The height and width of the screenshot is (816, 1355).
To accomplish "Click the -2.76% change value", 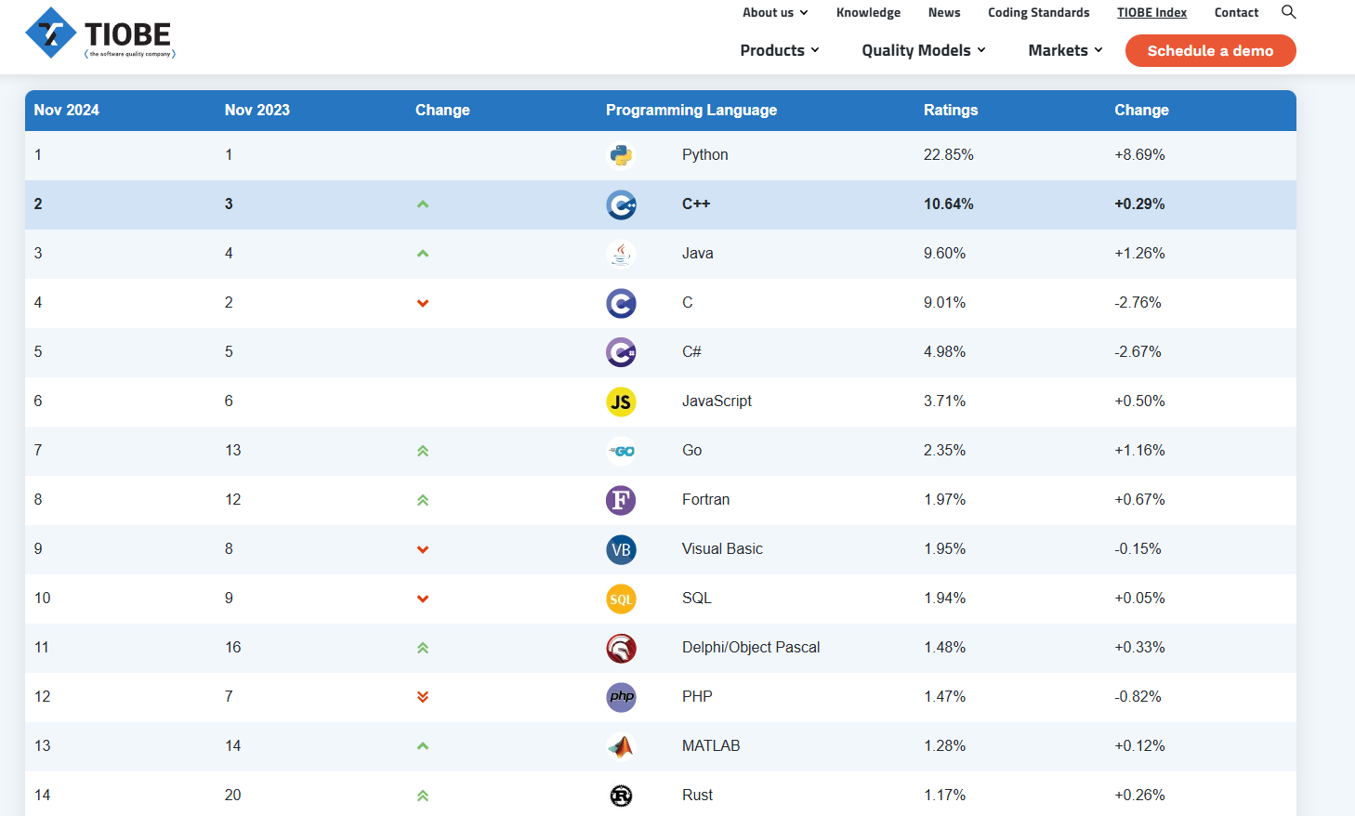I will [1138, 303].
